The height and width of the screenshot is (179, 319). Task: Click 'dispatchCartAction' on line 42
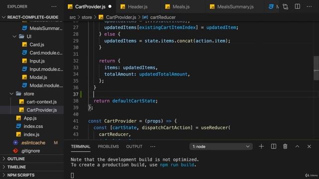pos(166,128)
